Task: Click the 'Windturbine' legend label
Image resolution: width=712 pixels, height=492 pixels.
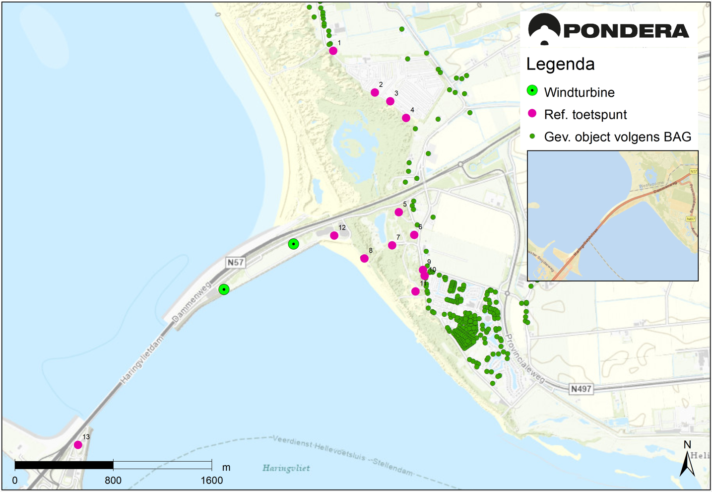Action: (x=579, y=92)
